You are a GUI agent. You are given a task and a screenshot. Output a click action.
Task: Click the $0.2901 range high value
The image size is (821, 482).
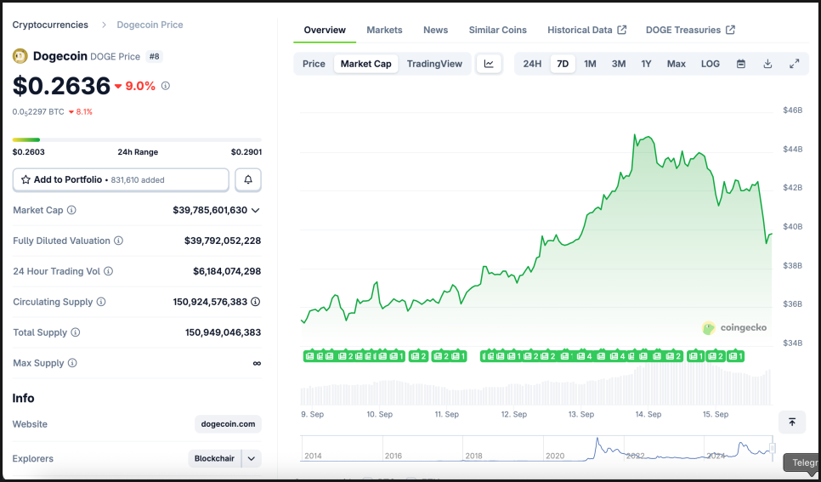pyautogui.click(x=246, y=152)
